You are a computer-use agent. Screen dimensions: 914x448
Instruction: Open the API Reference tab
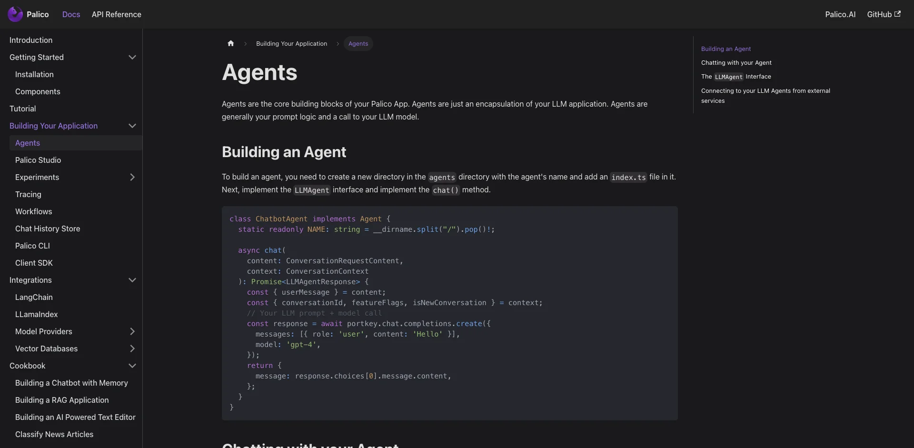click(x=117, y=14)
